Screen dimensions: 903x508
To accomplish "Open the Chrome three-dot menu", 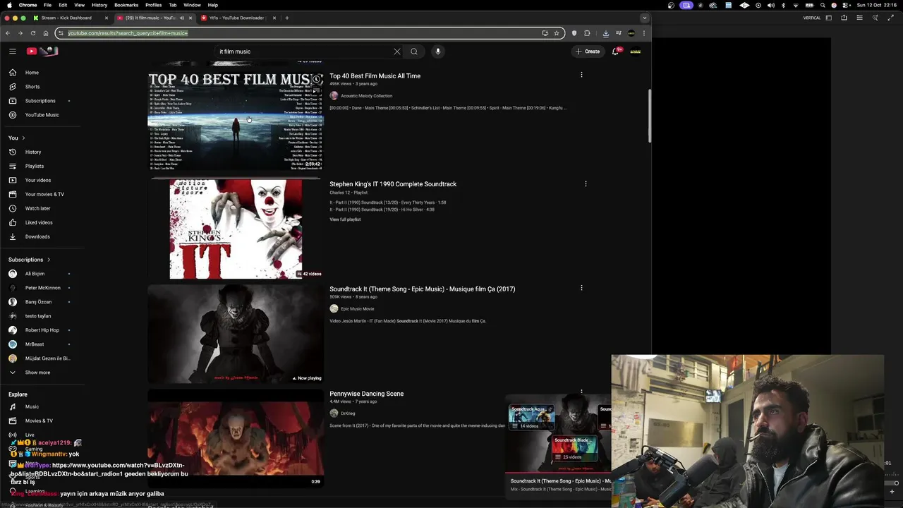I will (x=644, y=33).
